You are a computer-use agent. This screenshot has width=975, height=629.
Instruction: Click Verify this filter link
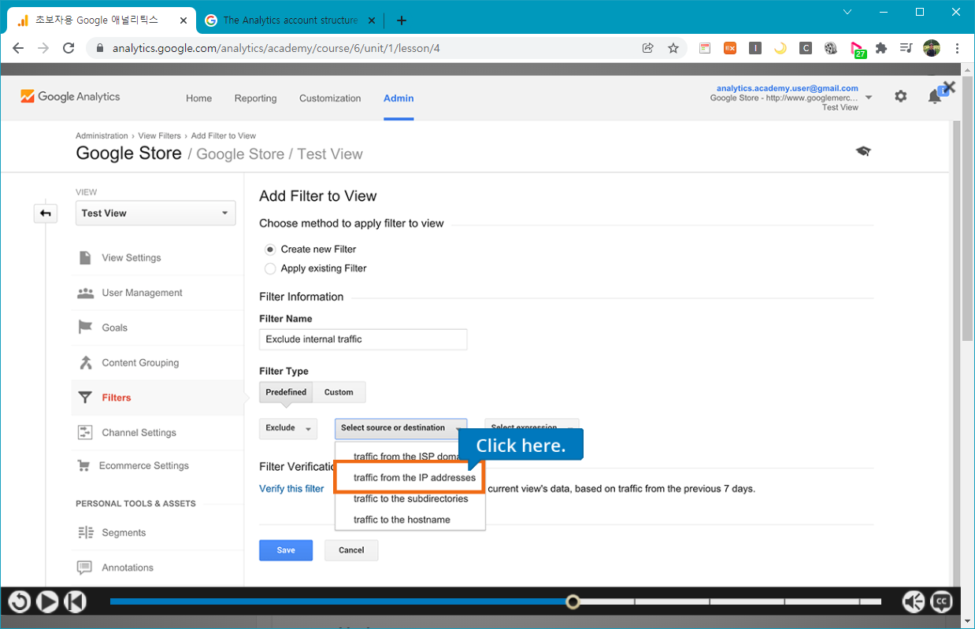point(291,489)
